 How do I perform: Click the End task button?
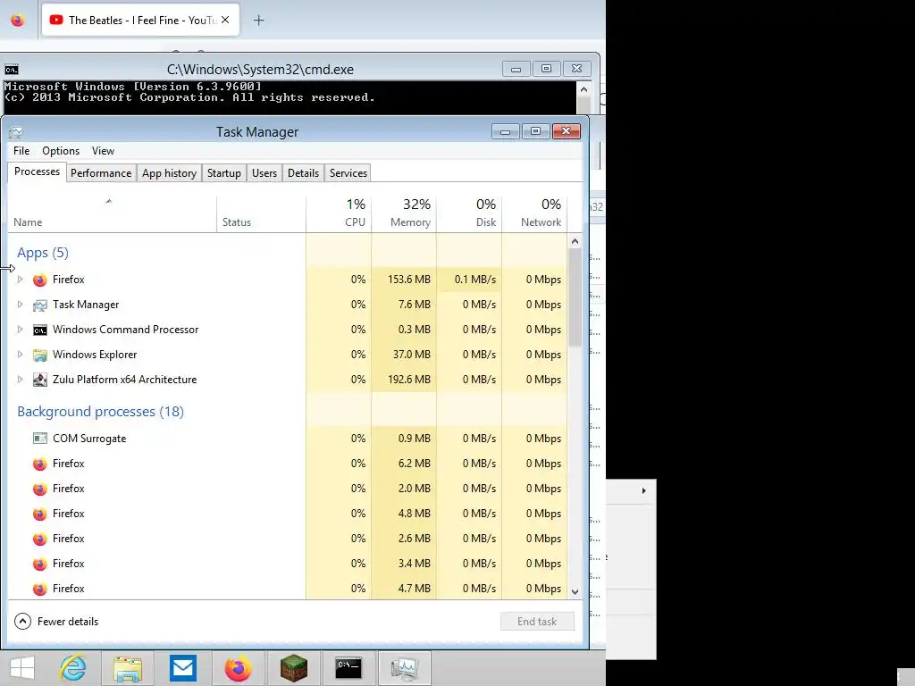[537, 622]
